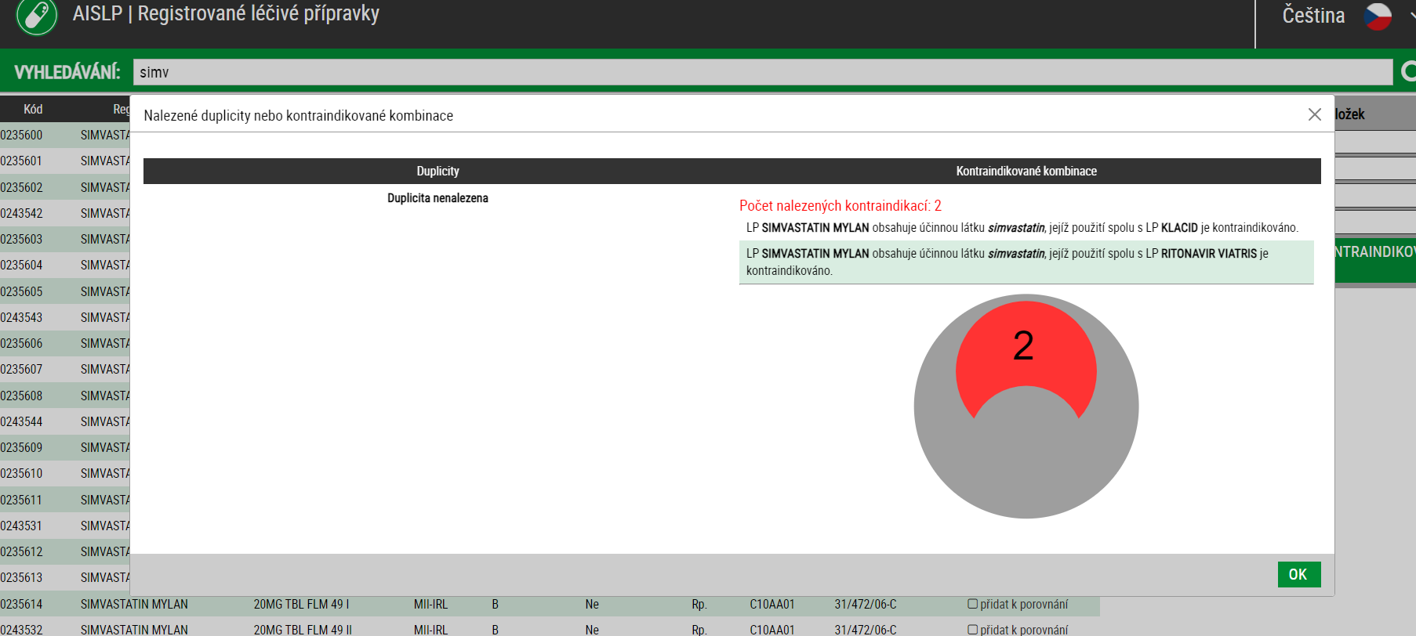Click 'Duplicita nenalezena' text
This screenshot has height=636, width=1416.
click(438, 198)
